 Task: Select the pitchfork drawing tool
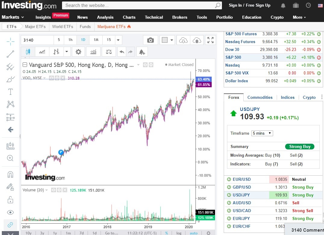point(10,67)
